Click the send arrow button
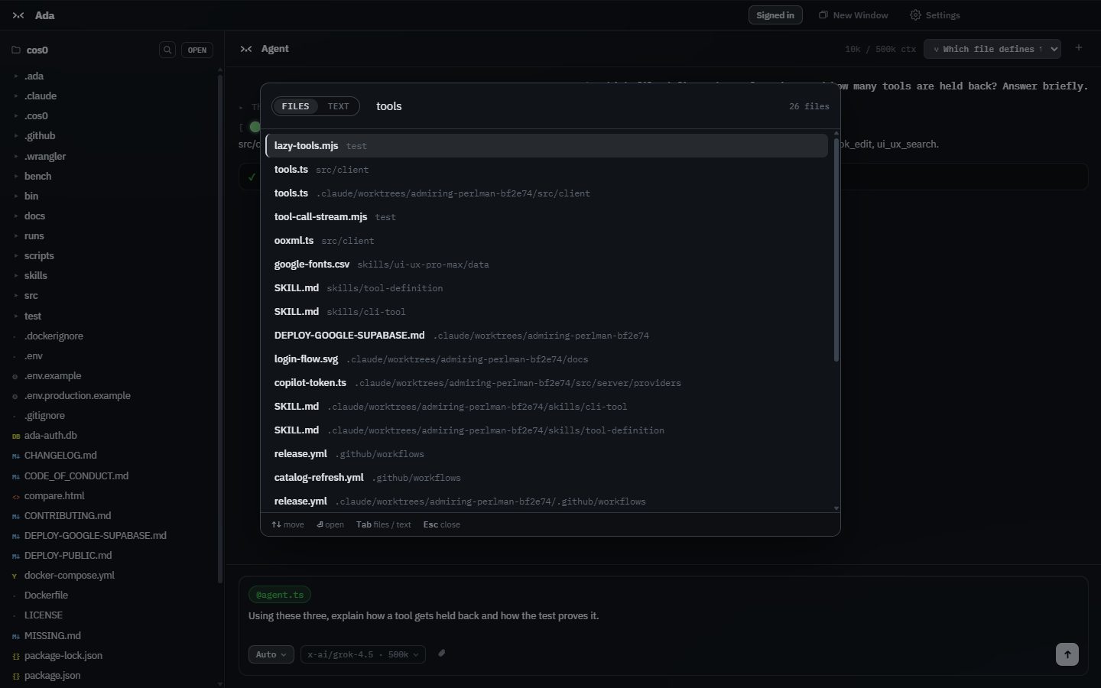 (x=1067, y=654)
